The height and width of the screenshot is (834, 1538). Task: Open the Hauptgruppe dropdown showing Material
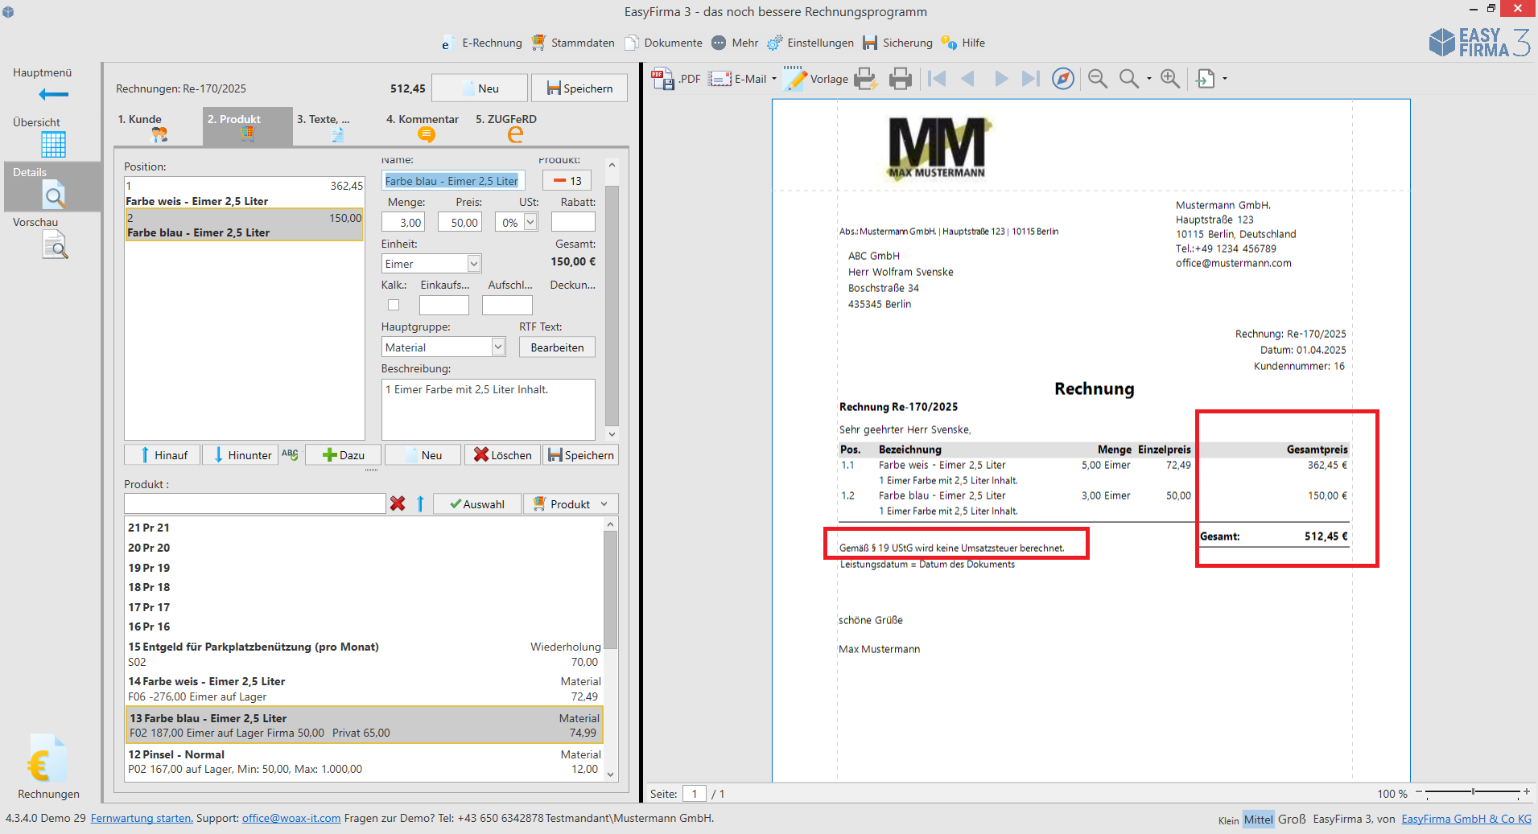(x=497, y=347)
